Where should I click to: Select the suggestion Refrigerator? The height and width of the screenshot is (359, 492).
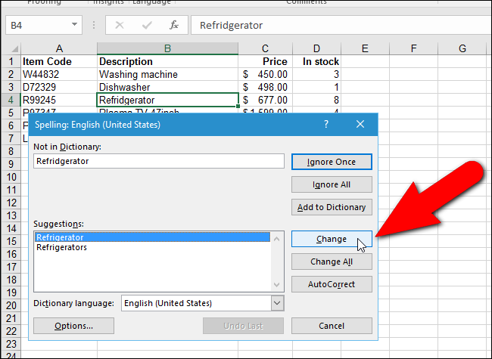point(152,237)
